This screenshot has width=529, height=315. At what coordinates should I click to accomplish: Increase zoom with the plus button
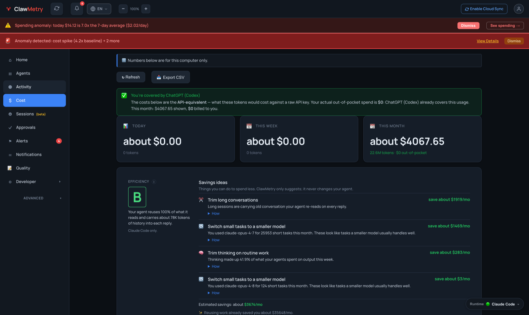(x=146, y=9)
